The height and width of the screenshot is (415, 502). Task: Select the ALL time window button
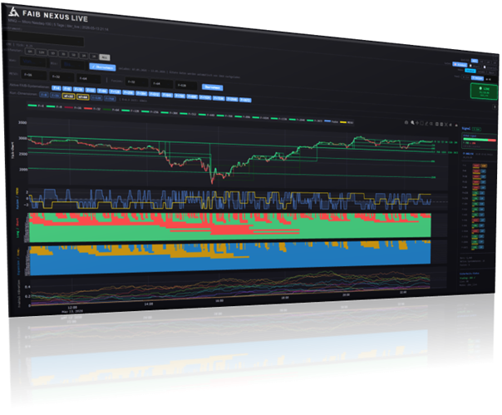[x=105, y=57]
